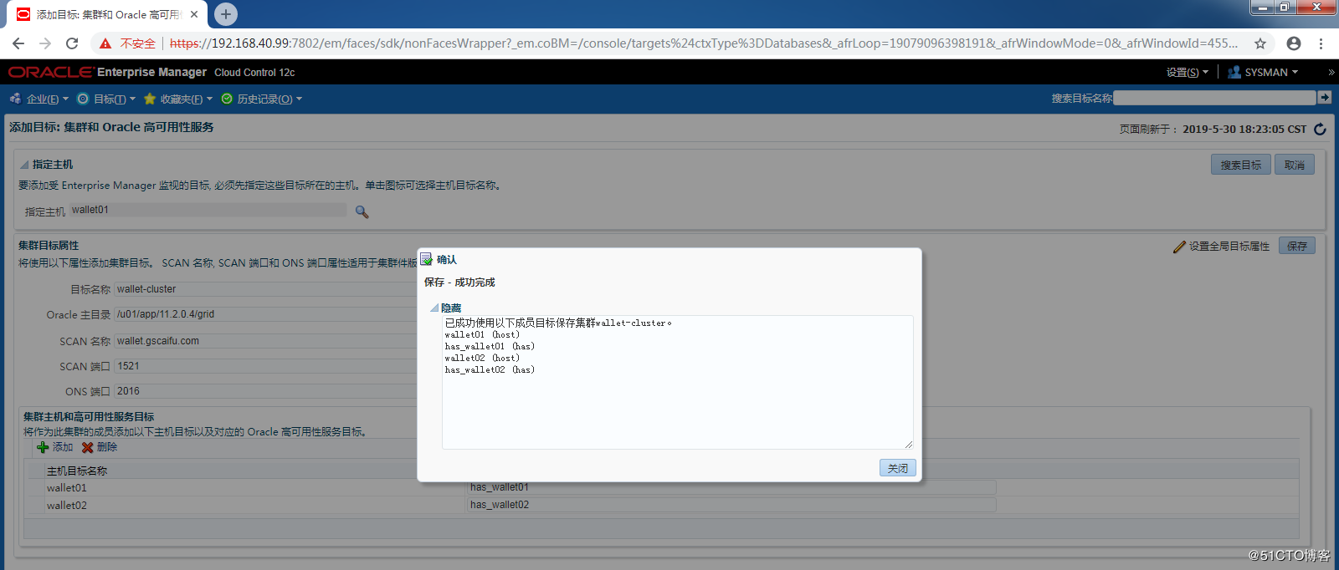Click the SYSMAN user icon

coord(1234,72)
